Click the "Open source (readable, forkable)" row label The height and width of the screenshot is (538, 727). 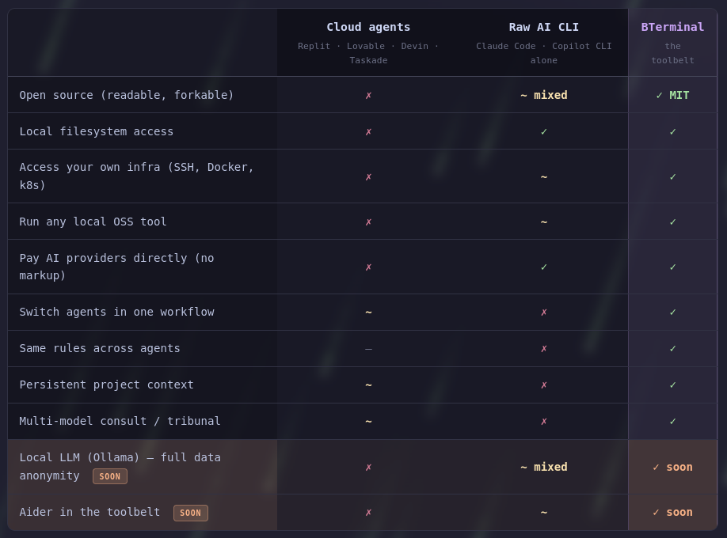pyautogui.click(x=126, y=95)
